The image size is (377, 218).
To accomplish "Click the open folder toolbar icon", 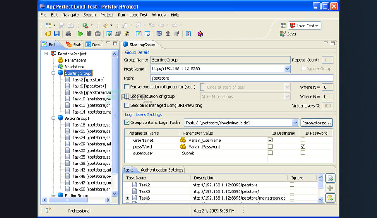I will click(48, 34).
